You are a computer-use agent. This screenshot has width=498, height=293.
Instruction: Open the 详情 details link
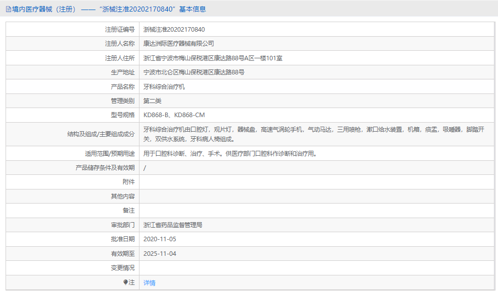tap(149, 283)
